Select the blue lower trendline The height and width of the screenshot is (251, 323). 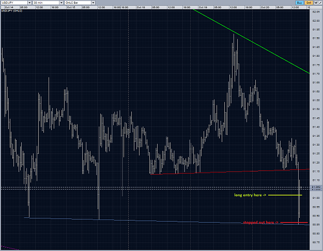pyautogui.click(x=166, y=221)
